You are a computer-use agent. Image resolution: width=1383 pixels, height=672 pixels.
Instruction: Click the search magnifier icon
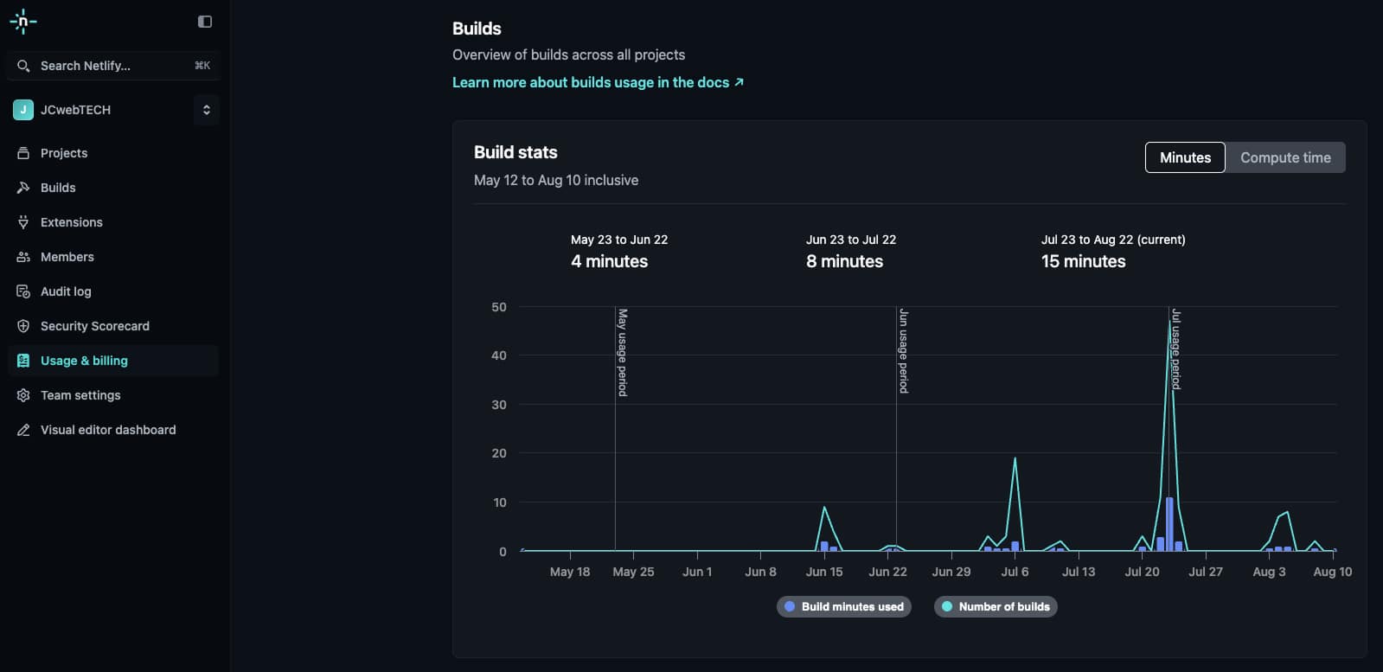point(23,66)
